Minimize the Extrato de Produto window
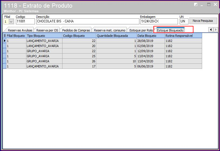Viewport: 220px width, 151px height. 202,5
